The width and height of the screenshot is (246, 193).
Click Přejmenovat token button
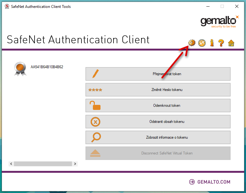coord(158,74)
